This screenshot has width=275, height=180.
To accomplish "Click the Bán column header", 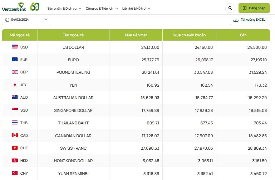I will (x=243, y=35).
